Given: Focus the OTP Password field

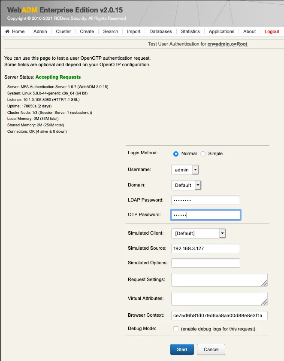Looking at the screenshot, I should pyautogui.click(x=205, y=215).
